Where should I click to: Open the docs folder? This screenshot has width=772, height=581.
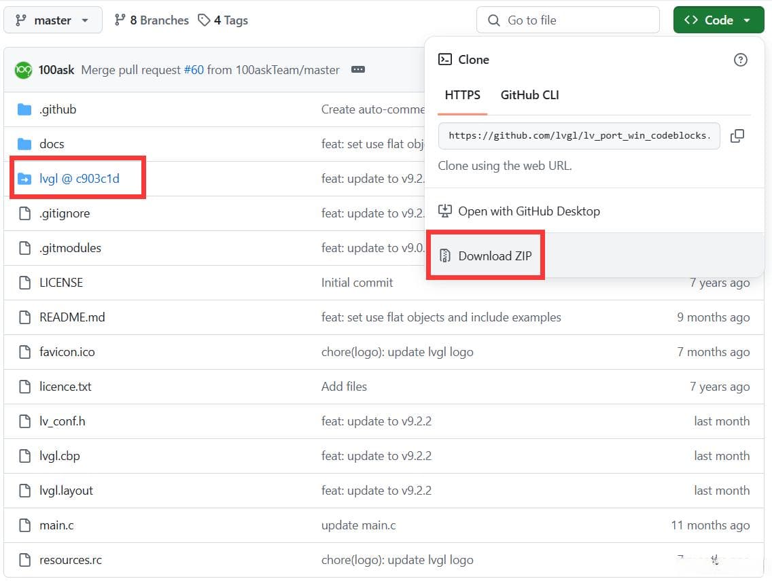[52, 144]
